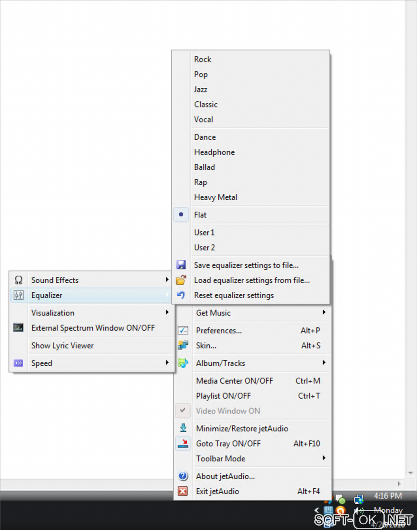Image resolution: width=417 pixels, height=530 pixels.
Task: Click the floppy disk save equalizer icon
Action: point(181,265)
